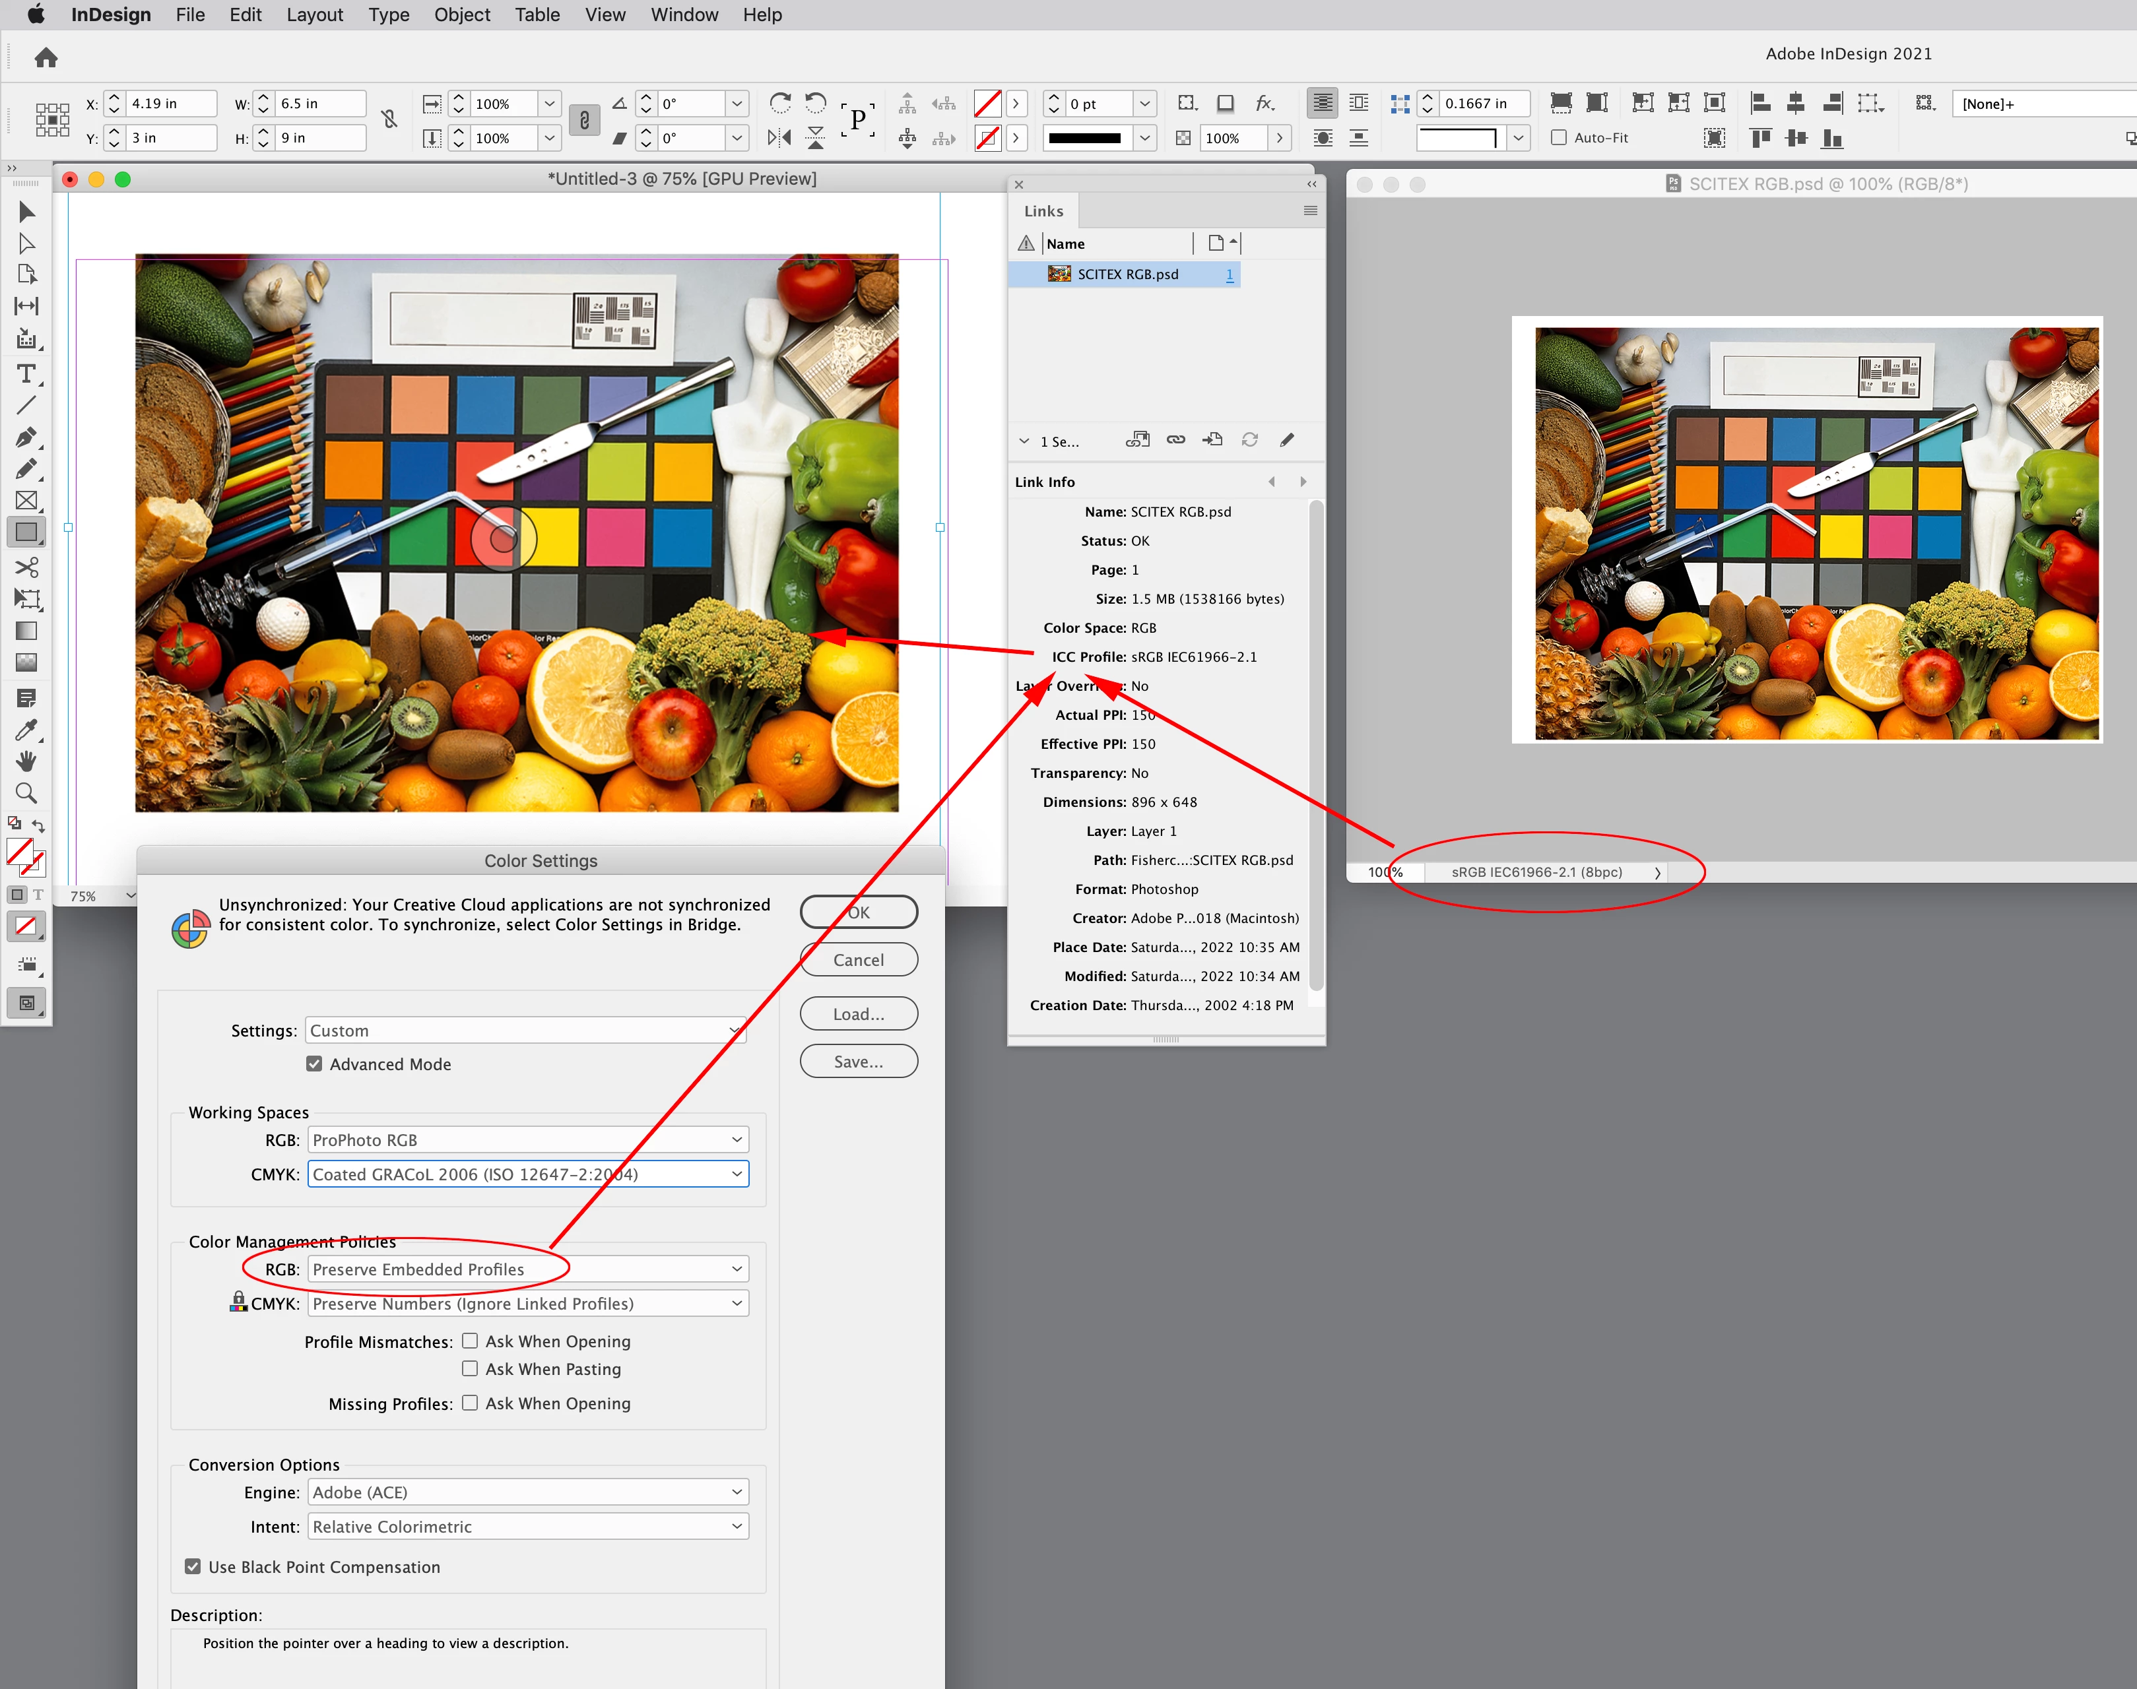Screen dimensions: 2137x1689
Task: Select the Type tool
Action: pyautogui.click(x=26, y=374)
